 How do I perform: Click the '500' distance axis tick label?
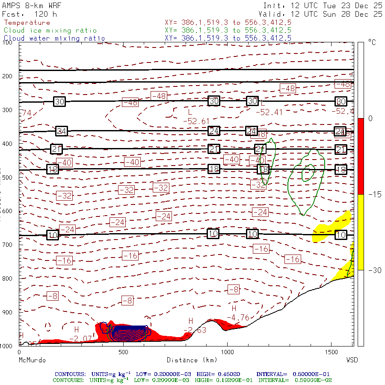(x=123, y=352)
